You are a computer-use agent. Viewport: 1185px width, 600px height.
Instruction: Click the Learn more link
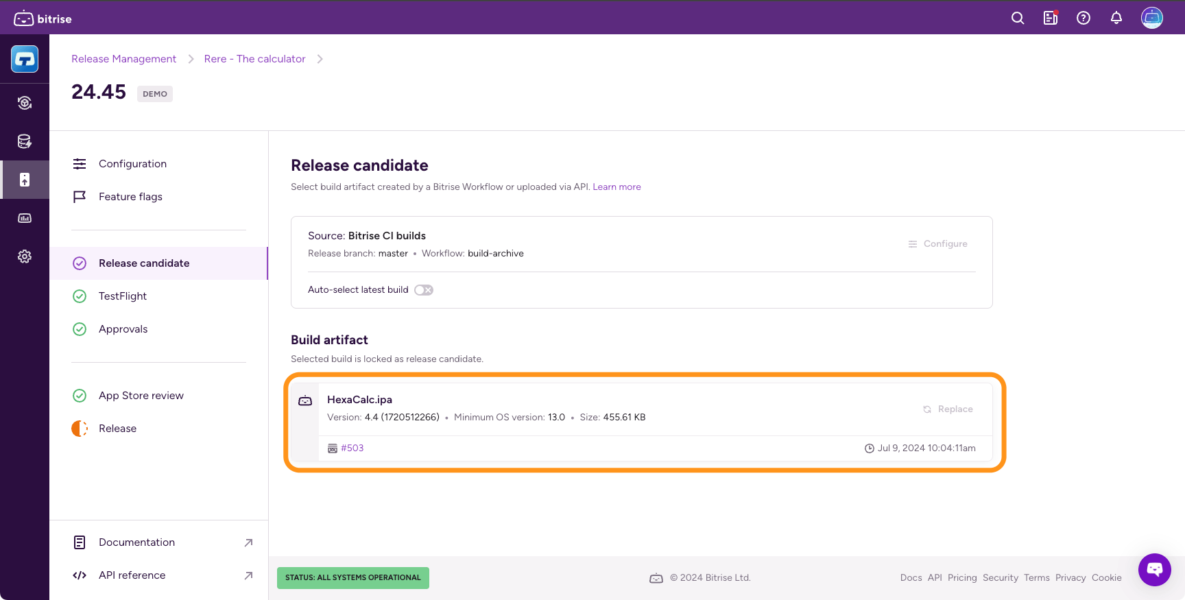pos(617,187)
